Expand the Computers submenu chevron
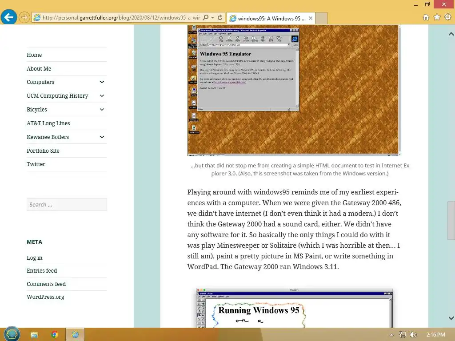The image size is (455, 341). click(102, 82)
